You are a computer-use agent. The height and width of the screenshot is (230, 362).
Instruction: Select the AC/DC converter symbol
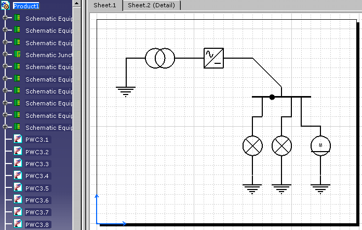pyautogui.click(x=213, y=58)
